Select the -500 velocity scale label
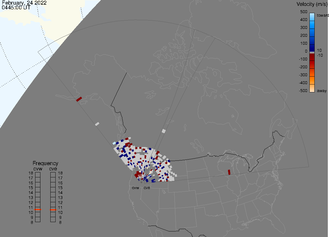This screenshot has width=329, height=237. (x=303, y=91)
